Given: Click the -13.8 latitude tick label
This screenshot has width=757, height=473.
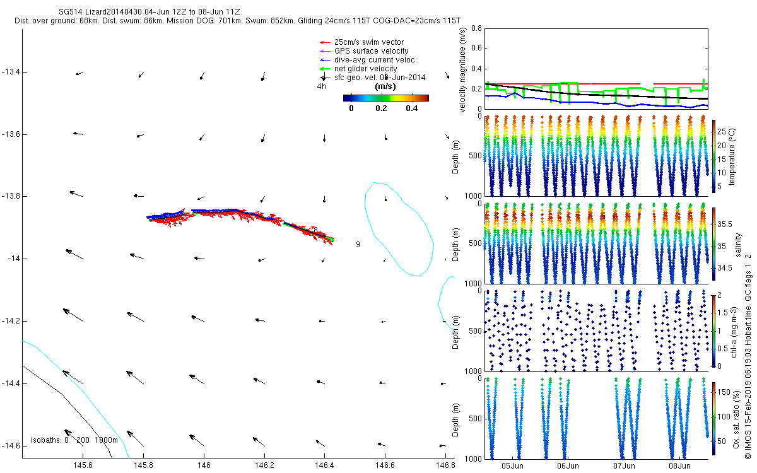Looking at the screenshot, I should (10, 197).
